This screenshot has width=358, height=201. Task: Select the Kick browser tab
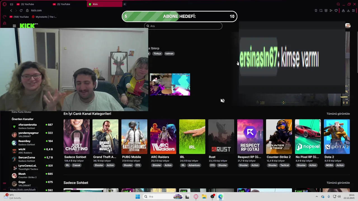click(105, 4)
